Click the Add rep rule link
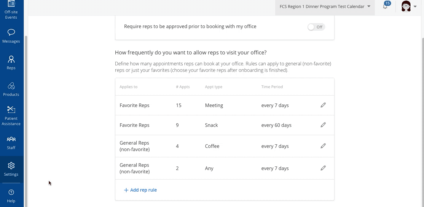The width and height of the screenshot is (424, 207). click(140, 190)
